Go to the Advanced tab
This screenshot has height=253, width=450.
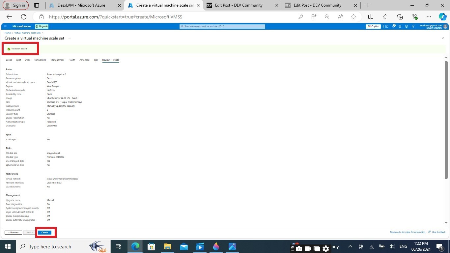click(84, 60)
